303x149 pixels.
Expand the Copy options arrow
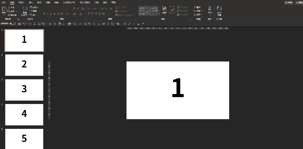point(17,11)
